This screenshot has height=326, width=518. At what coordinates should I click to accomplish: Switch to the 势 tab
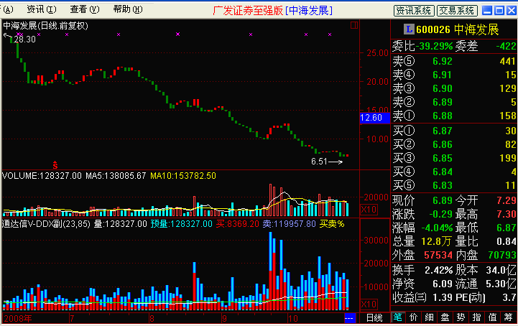point(461,318)
